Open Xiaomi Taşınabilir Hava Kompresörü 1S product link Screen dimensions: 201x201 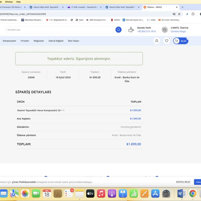click(x=39, y=110)
